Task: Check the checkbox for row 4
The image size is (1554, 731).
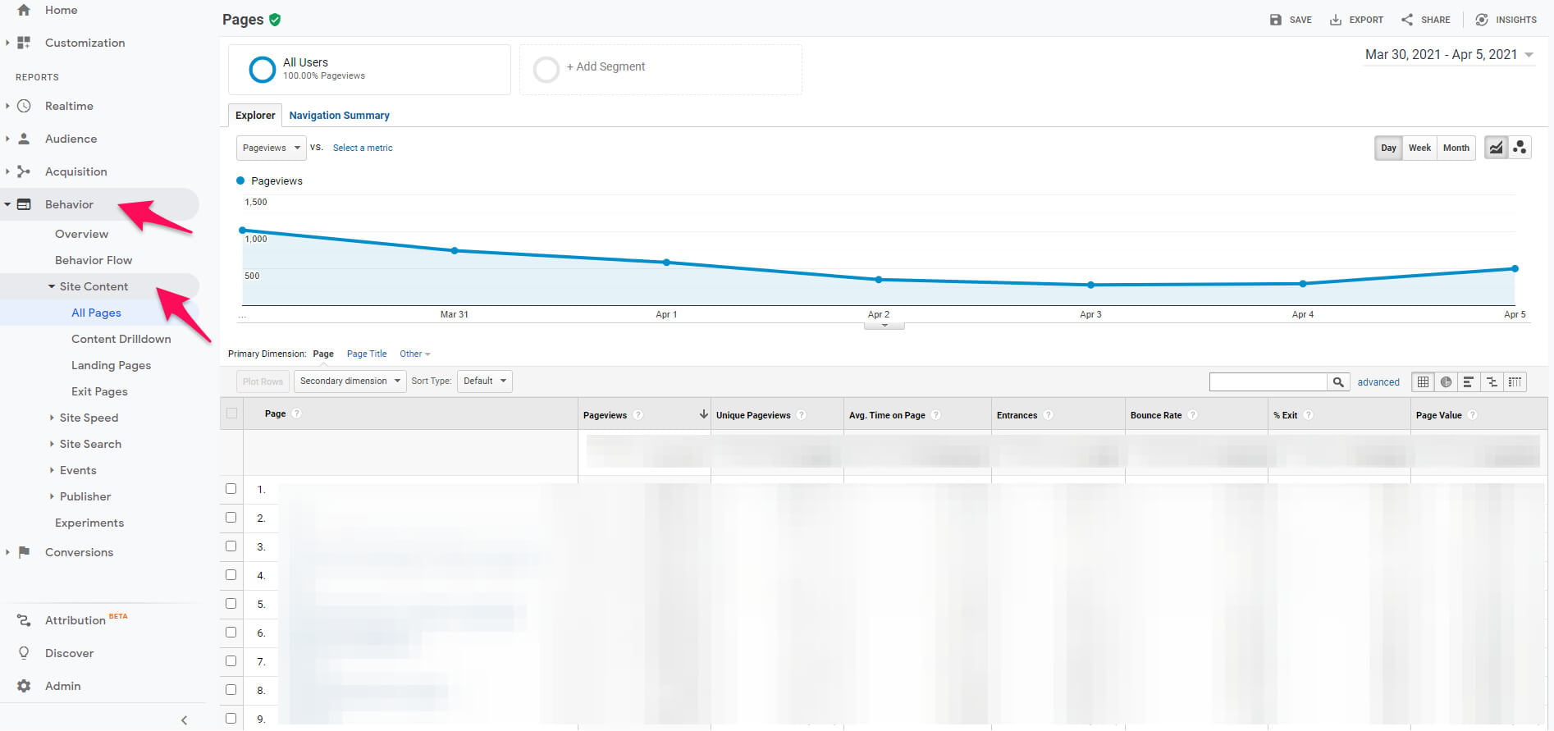Action: click(x=231, y=575)
